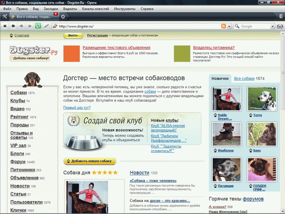Image resolution: width=285 pixels, height=214 pixels.
Task: Open the Справка menu
Action: [147, 9]
